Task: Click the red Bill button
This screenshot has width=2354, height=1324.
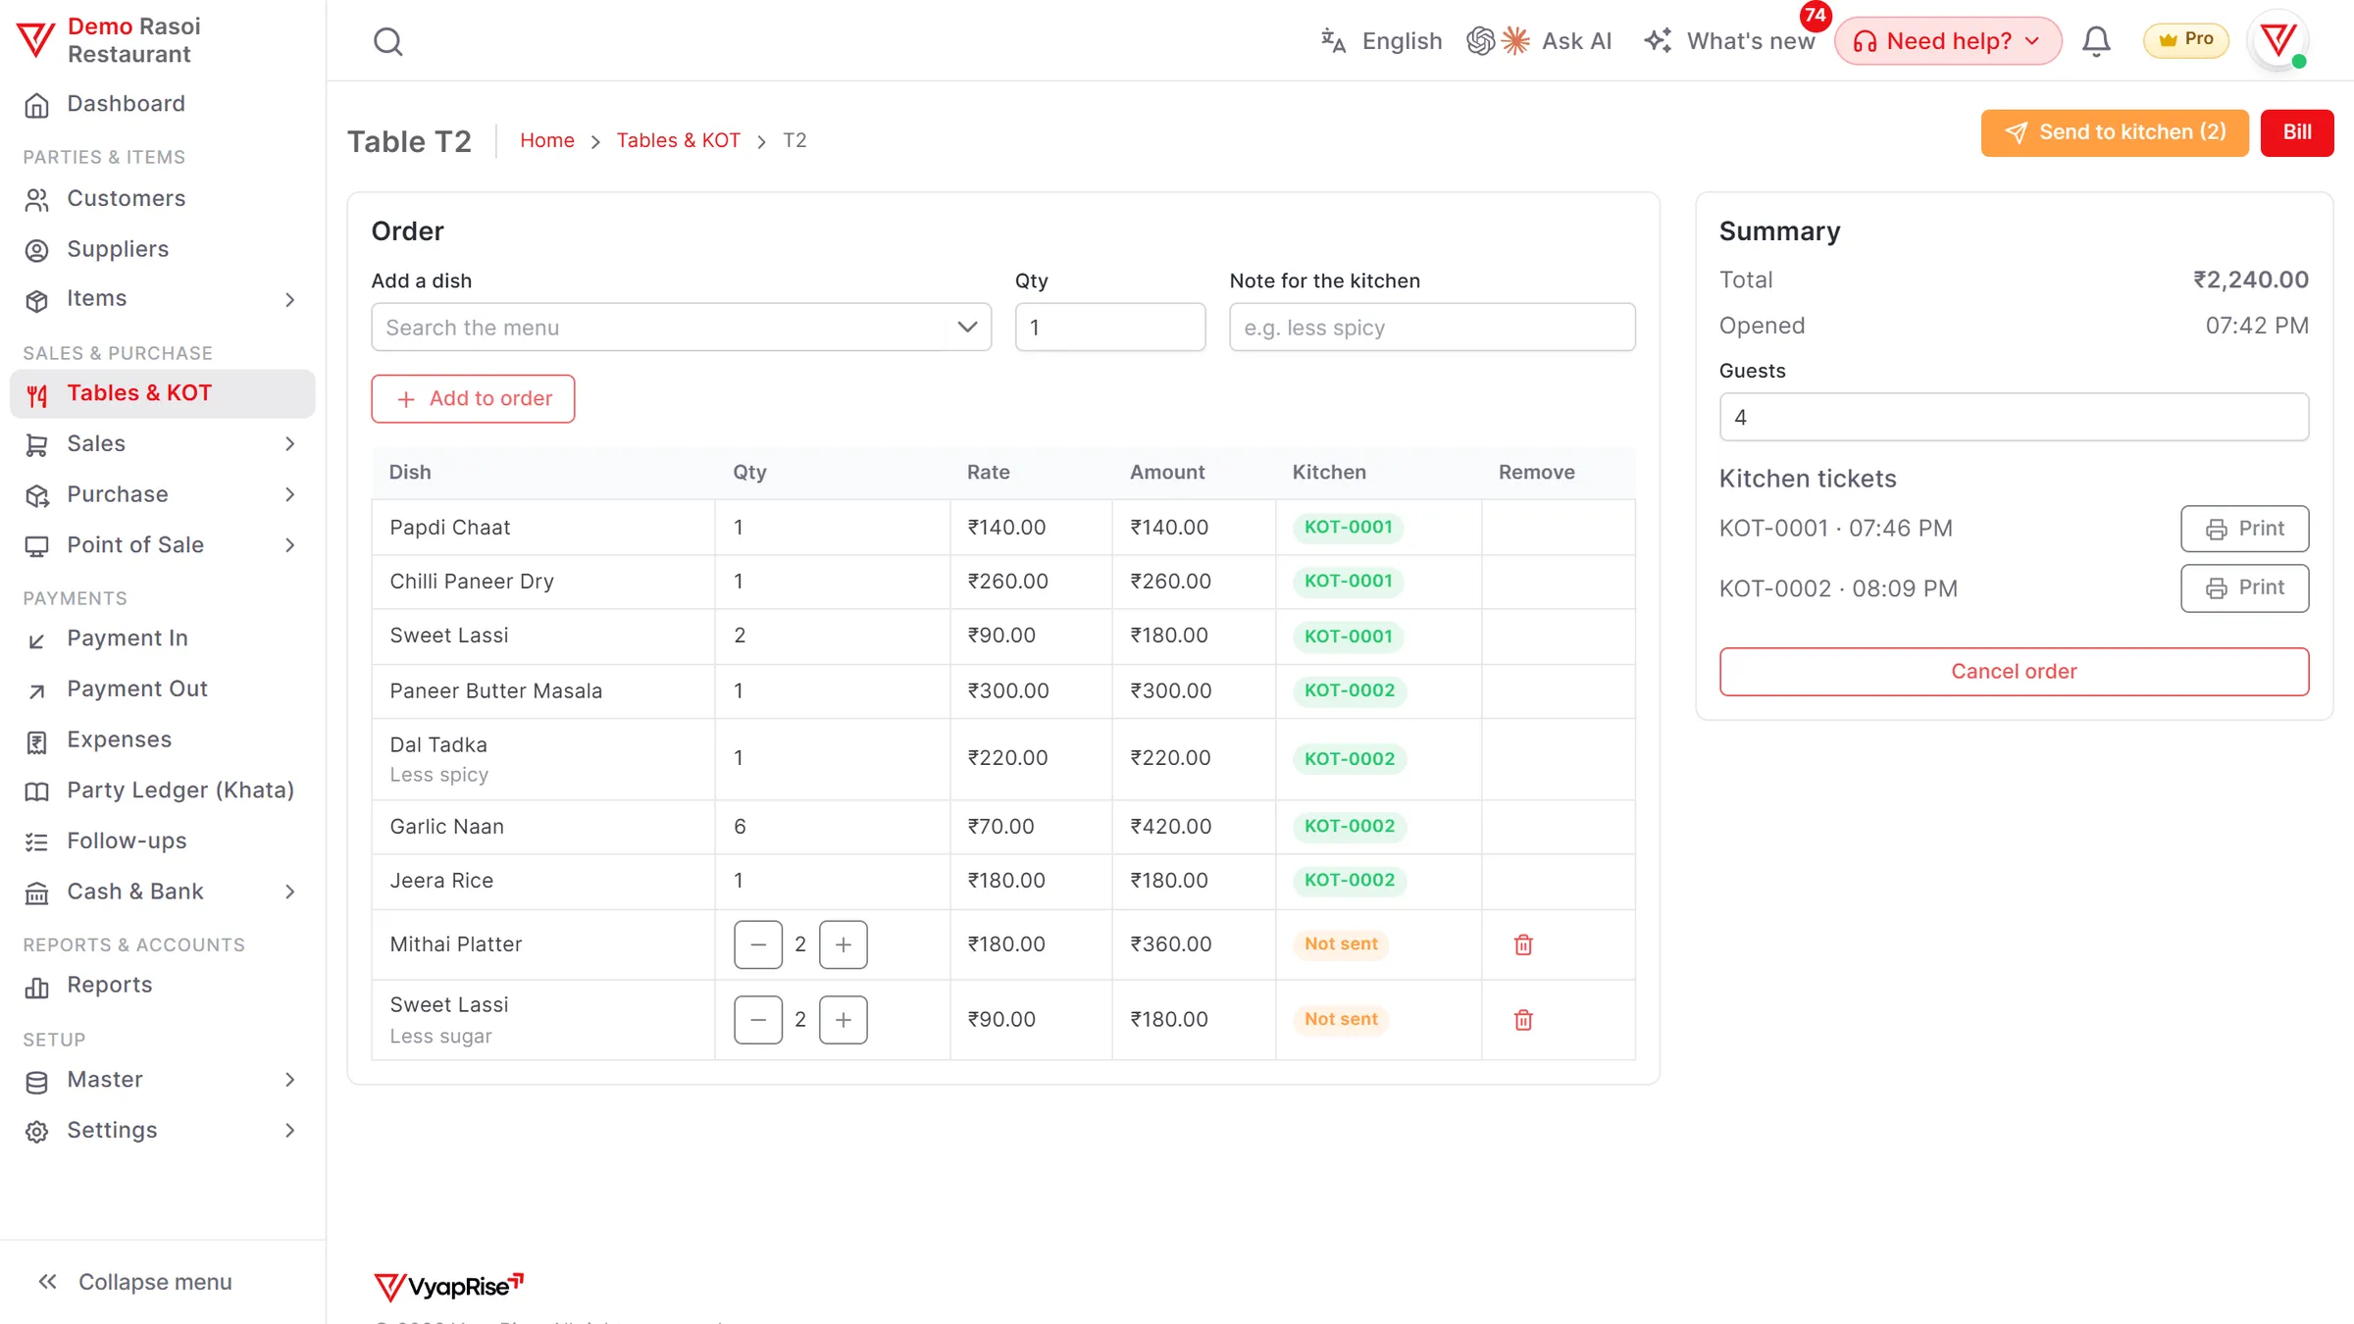Action: [2297, 132]
